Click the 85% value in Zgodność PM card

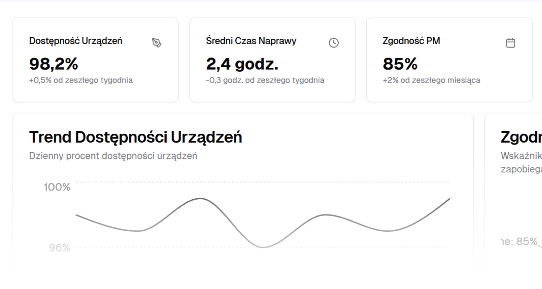pos(400,64)
